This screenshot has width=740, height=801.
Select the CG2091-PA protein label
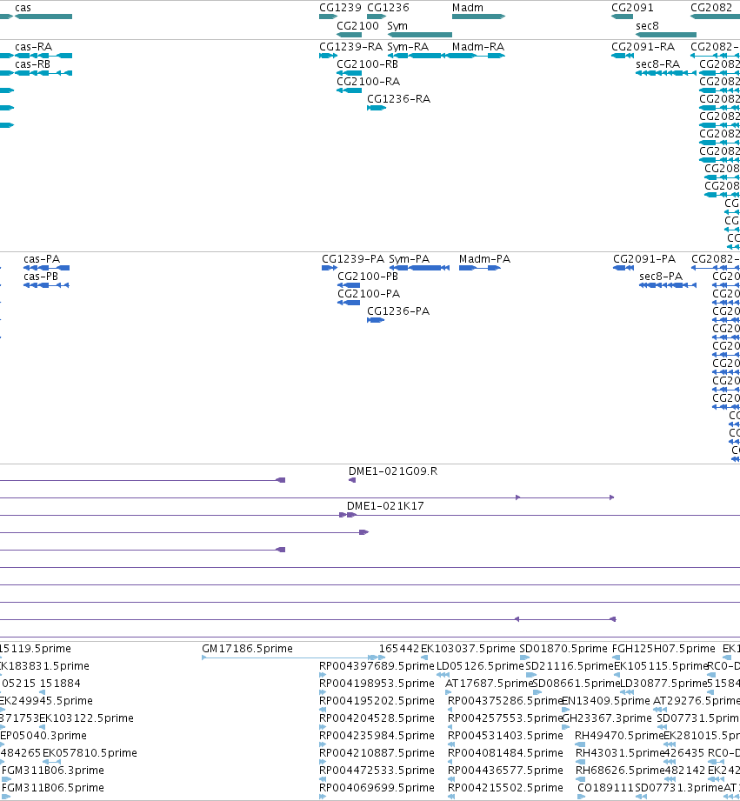coord(644,259)
